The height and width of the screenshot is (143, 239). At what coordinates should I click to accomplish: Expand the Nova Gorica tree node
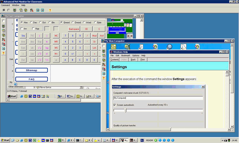pos(35,87)
